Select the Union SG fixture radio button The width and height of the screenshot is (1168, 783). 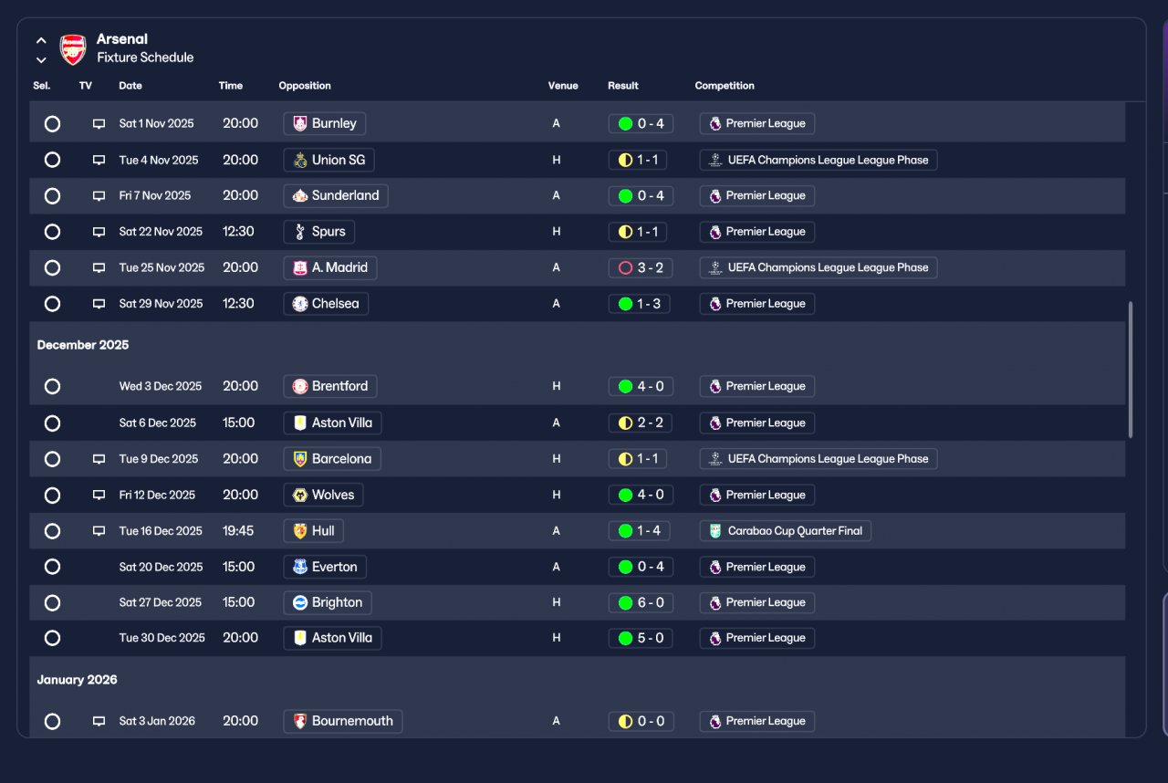[52, 160]
